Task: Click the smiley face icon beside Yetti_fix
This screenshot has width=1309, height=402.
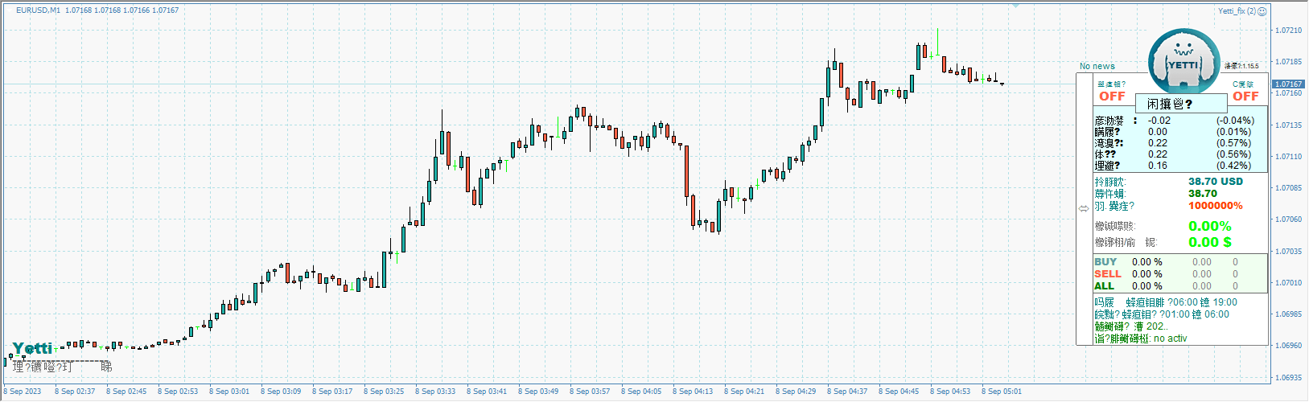Action: (1262, 11)
